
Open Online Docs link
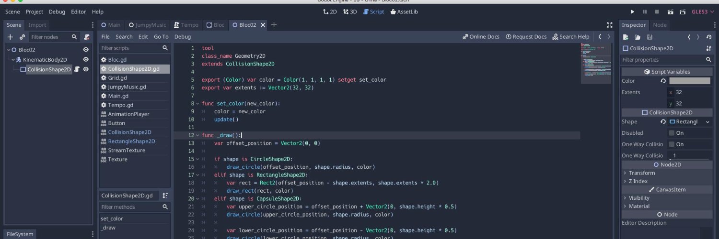click(x=481, y=36)
